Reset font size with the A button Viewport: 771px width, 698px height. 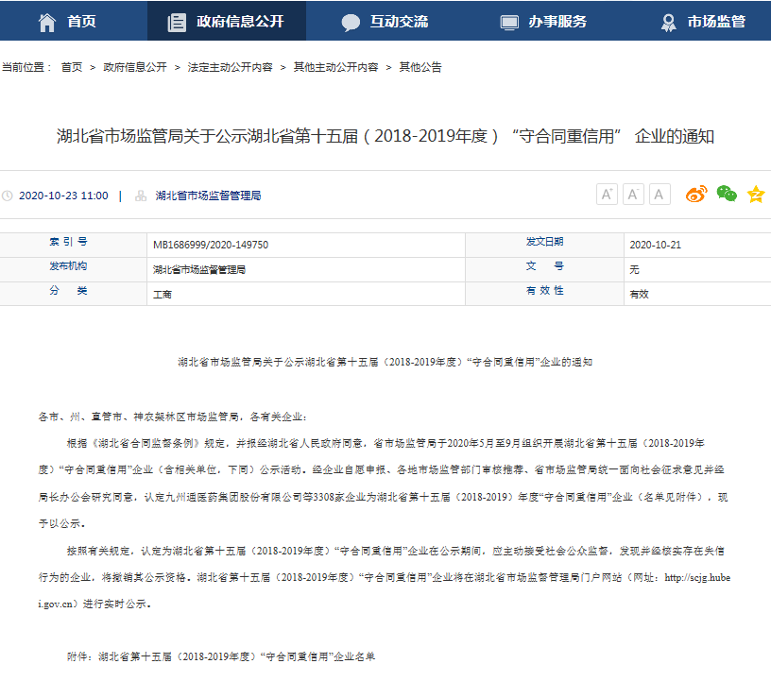click(659, 194)
